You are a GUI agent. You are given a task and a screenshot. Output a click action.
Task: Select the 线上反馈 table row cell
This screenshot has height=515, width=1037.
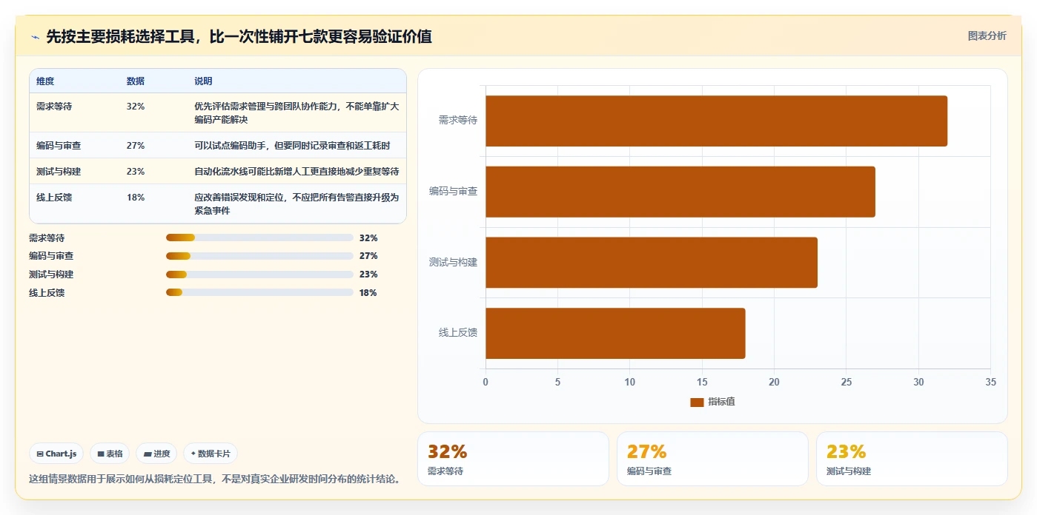pyautogui.click(x=54, y=198)
